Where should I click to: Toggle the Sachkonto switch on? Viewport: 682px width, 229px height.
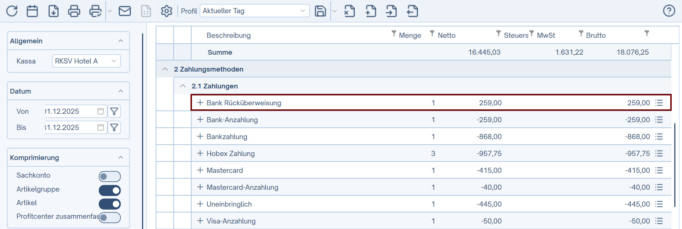tap(109, 177)
